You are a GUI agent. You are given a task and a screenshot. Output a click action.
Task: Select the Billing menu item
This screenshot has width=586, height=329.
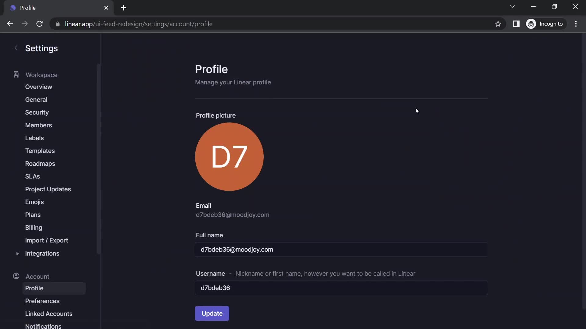pos(33,227)
